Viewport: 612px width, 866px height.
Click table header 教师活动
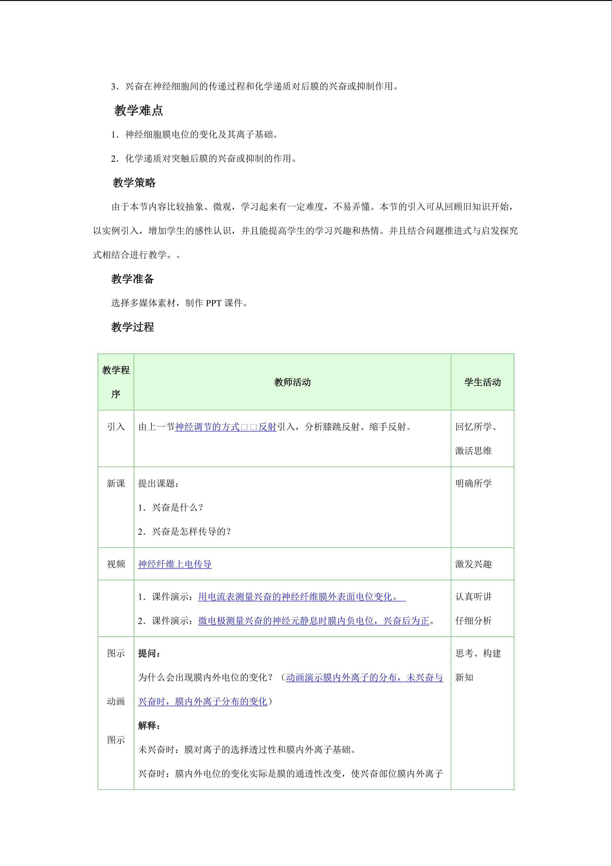tap(293, 382)
